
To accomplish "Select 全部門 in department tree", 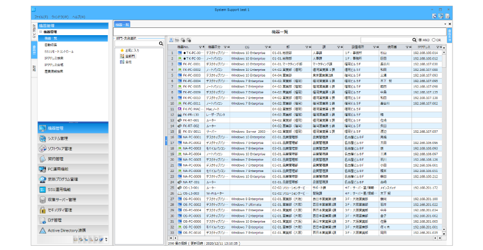I will [128, 57].
